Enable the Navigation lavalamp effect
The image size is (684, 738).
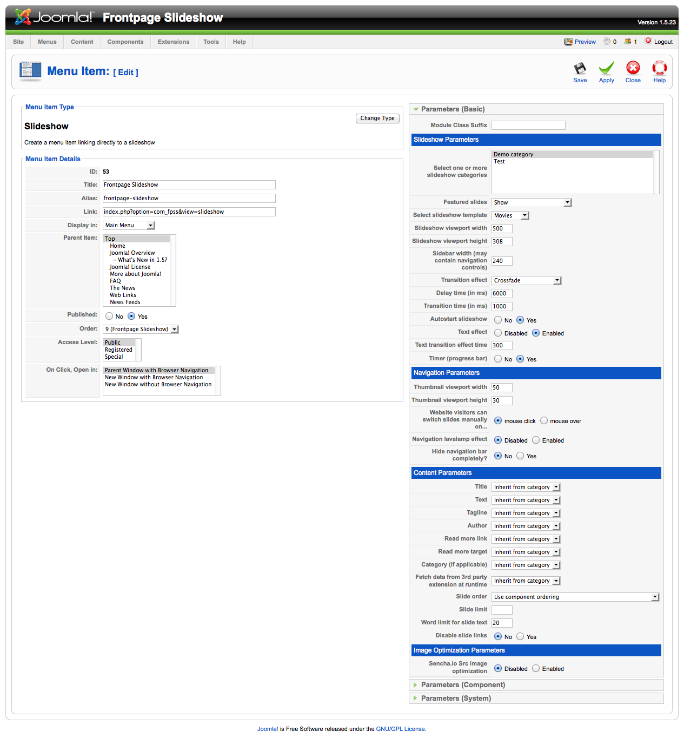tap(536, 440)
